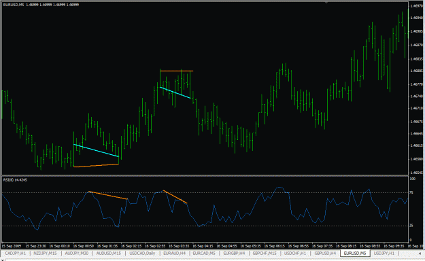Viewport: 425px width, 261px height.
Task: Switch to the AUDUSD,M15 tab
Action: (109, 254)
